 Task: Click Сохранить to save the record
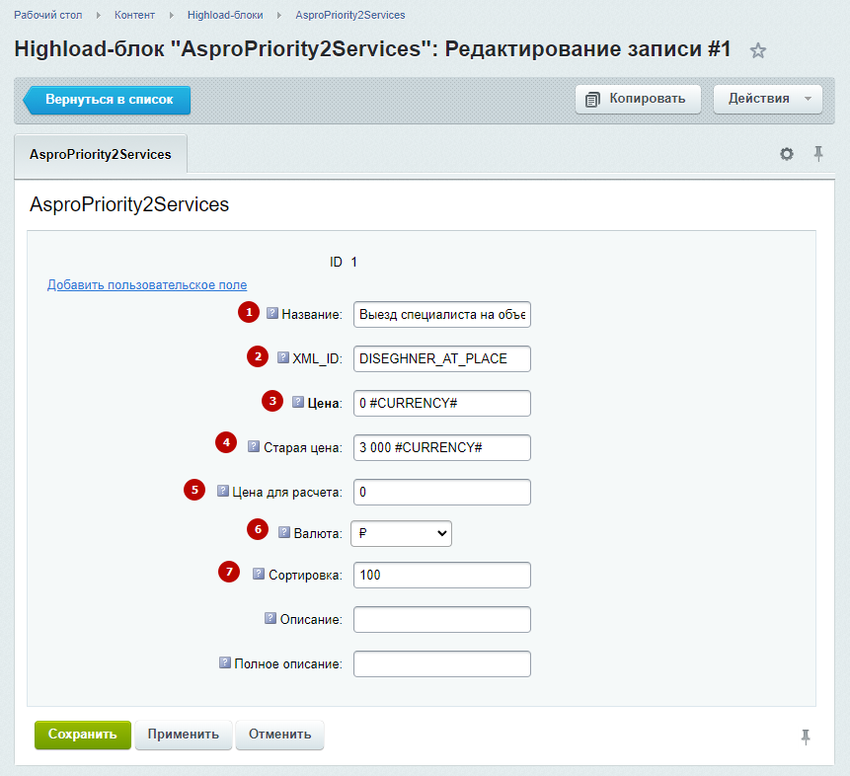(83, 735)
